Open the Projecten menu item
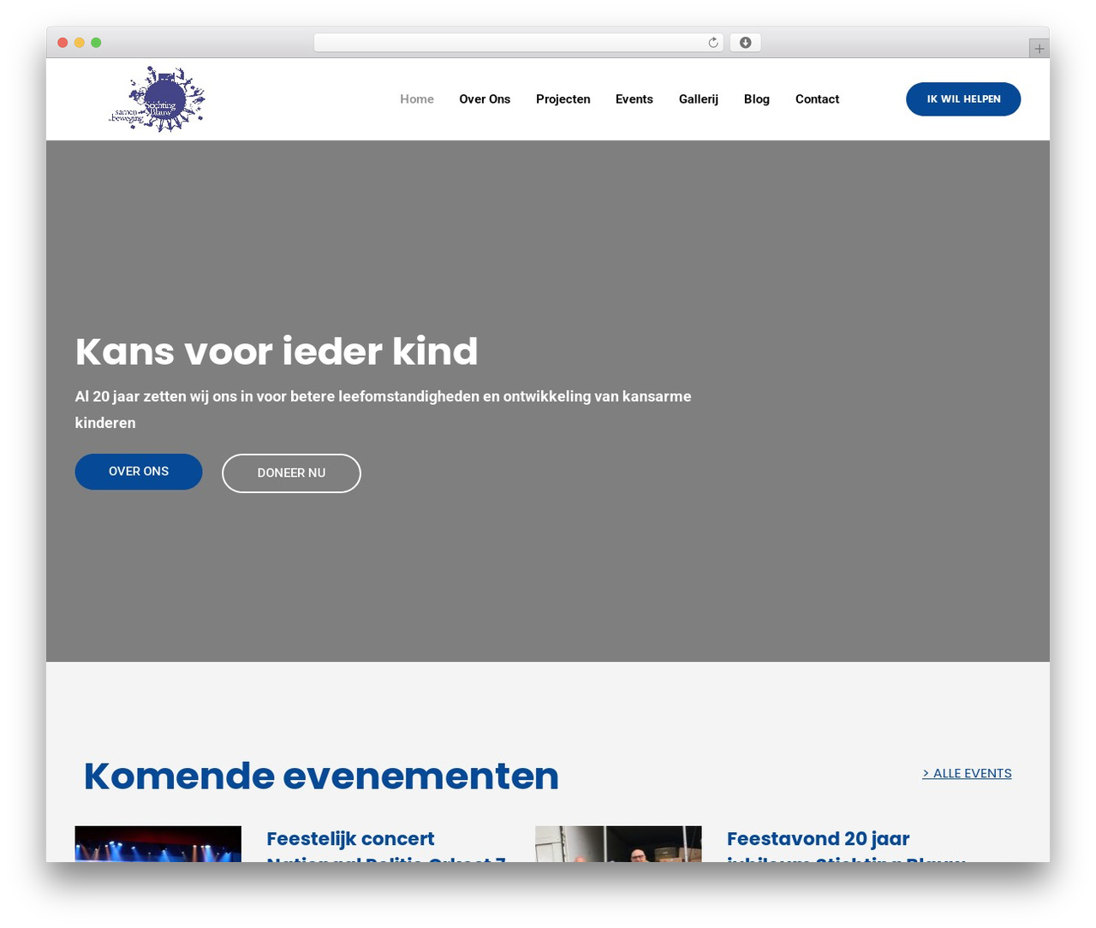Image resolution: width=1096 pixels, height=928 pixels. pyautogui.click(x=563, y=99)
